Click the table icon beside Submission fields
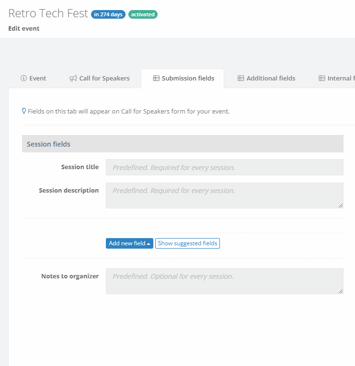This screenshot has height=366, width=355. pyautogui.click(x=156, y=79)
